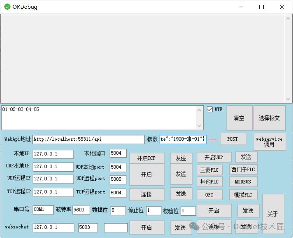Click the message box scrollbar up arrow
This screenshot has height=238, width=293.
click(x=199, y=110)
